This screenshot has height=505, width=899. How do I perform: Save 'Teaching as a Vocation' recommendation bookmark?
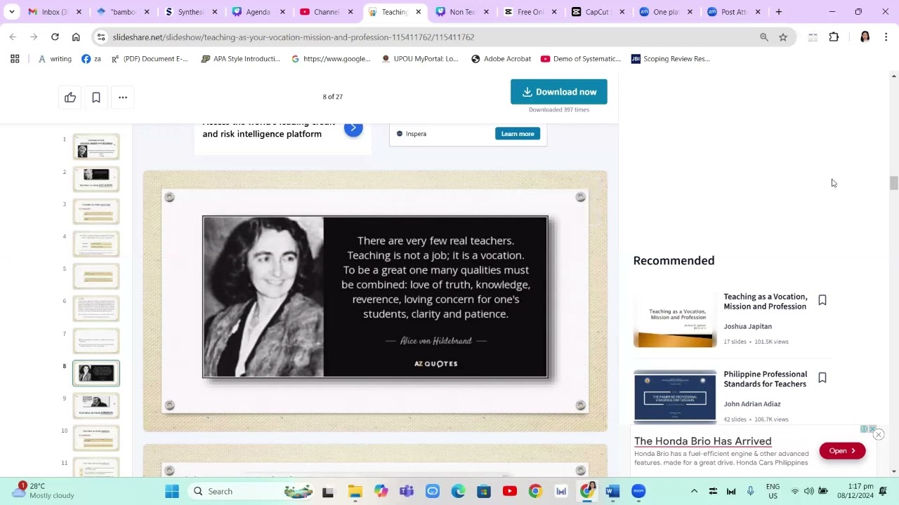tap(822, 300)
